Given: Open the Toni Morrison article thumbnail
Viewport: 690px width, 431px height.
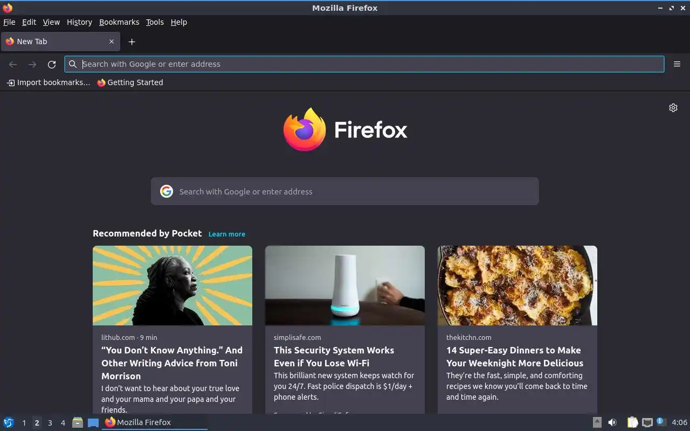Looking at the screenshot, I should 172,286.
